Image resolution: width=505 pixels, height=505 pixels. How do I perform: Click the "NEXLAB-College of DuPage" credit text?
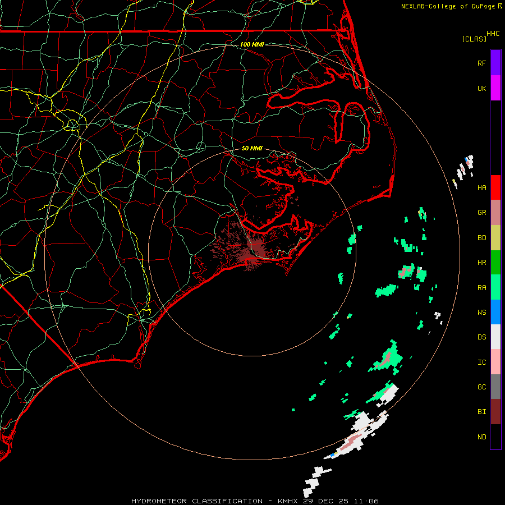pos(448,6)
